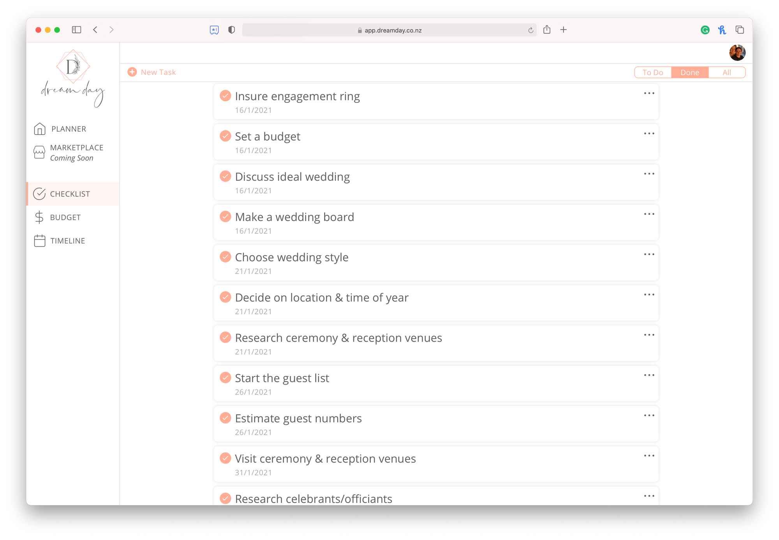Click the Safari share icon
The width and height of the screenshot is (779, 540).
[547, 30]
